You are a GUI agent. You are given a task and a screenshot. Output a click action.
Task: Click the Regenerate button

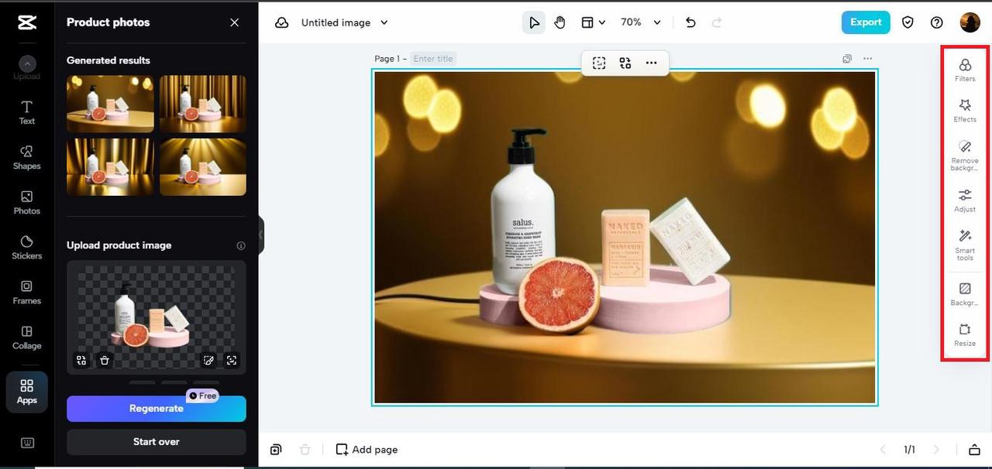coord(157,409)
